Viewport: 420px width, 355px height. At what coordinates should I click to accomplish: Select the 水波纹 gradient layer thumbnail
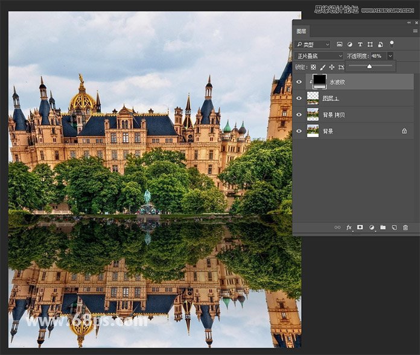pos(320,81)
